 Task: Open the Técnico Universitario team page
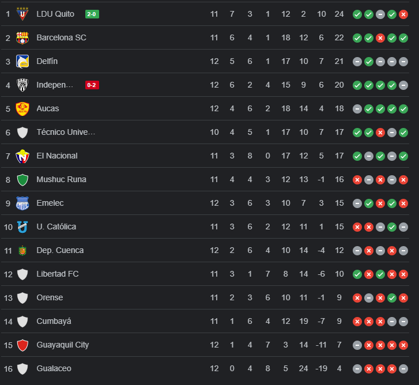coord(66,132)
